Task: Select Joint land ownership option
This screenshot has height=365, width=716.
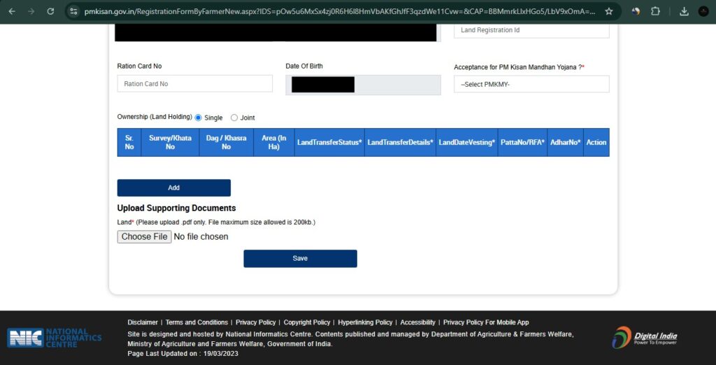Action: [x=234, y=117]
